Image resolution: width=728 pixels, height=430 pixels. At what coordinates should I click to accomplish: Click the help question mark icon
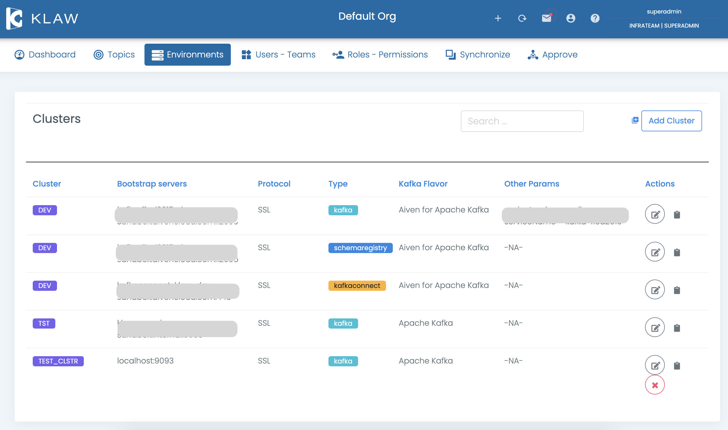(595, 19)
